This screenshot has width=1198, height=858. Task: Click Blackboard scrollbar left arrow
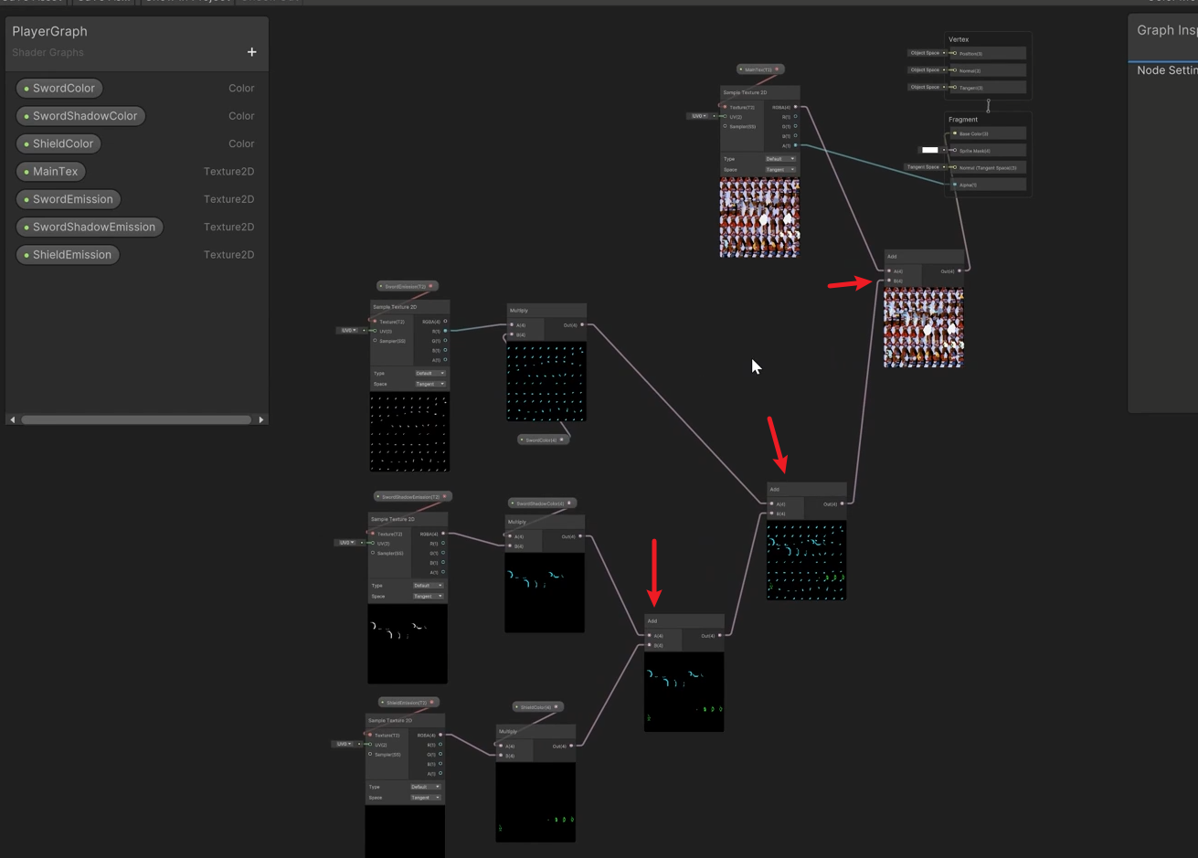coord(13,419)
